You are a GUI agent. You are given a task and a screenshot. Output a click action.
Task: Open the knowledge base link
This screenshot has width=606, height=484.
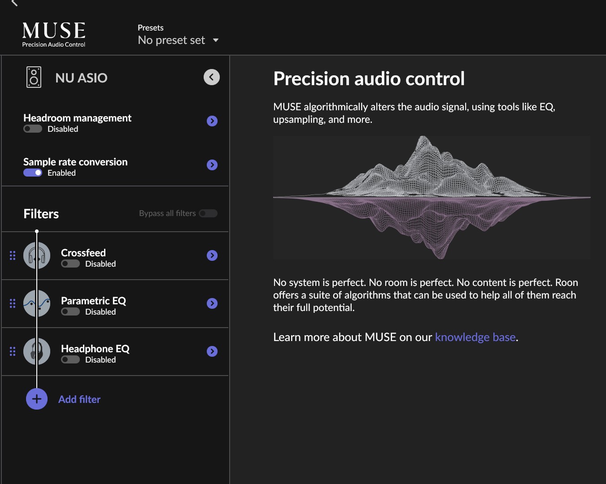475,337
